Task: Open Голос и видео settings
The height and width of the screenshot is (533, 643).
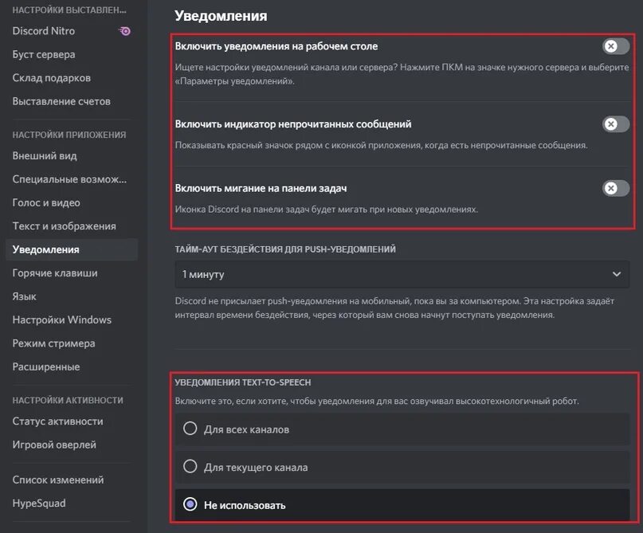Action: [46, 203]
